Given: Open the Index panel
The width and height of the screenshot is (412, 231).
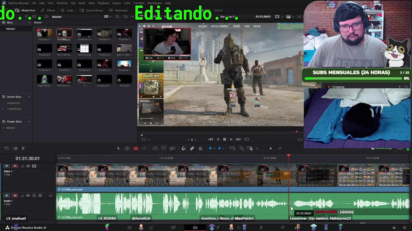Looking at the screenshot, I should (x=67, y=10).
